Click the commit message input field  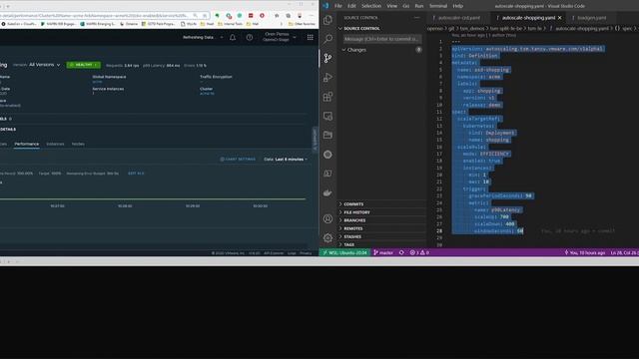[381, 39]
